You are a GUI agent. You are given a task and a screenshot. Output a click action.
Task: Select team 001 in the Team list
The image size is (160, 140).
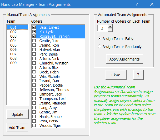coord(17,27)
